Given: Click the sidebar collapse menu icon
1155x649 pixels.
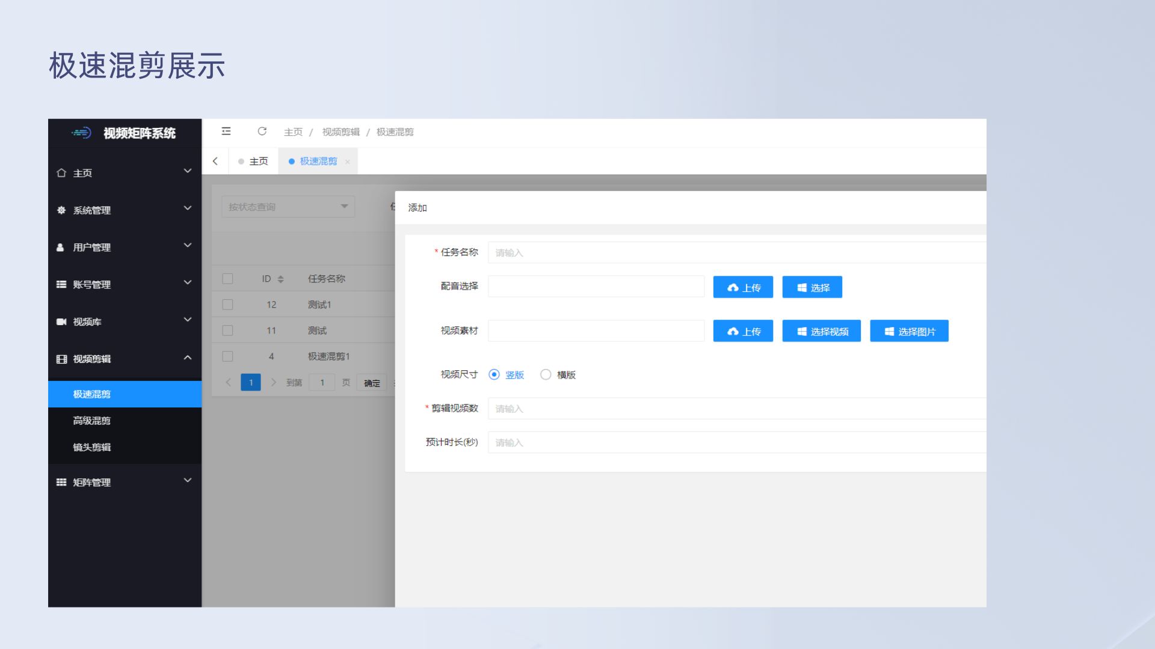Looking at the screenshot, I should pyautogui.click(x=226, y=131).
